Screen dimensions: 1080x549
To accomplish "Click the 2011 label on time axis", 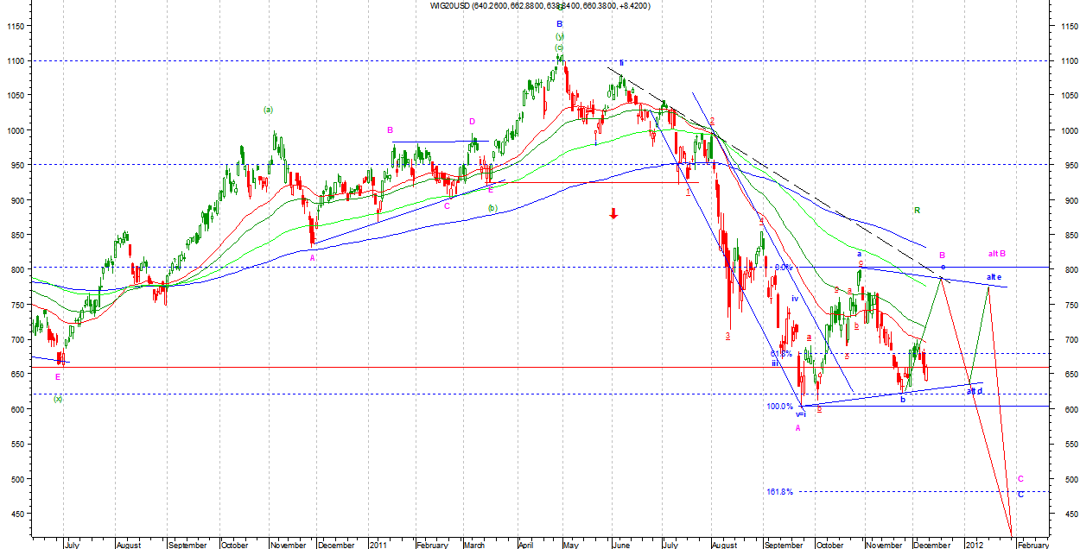I will click(x=378, y=545).
